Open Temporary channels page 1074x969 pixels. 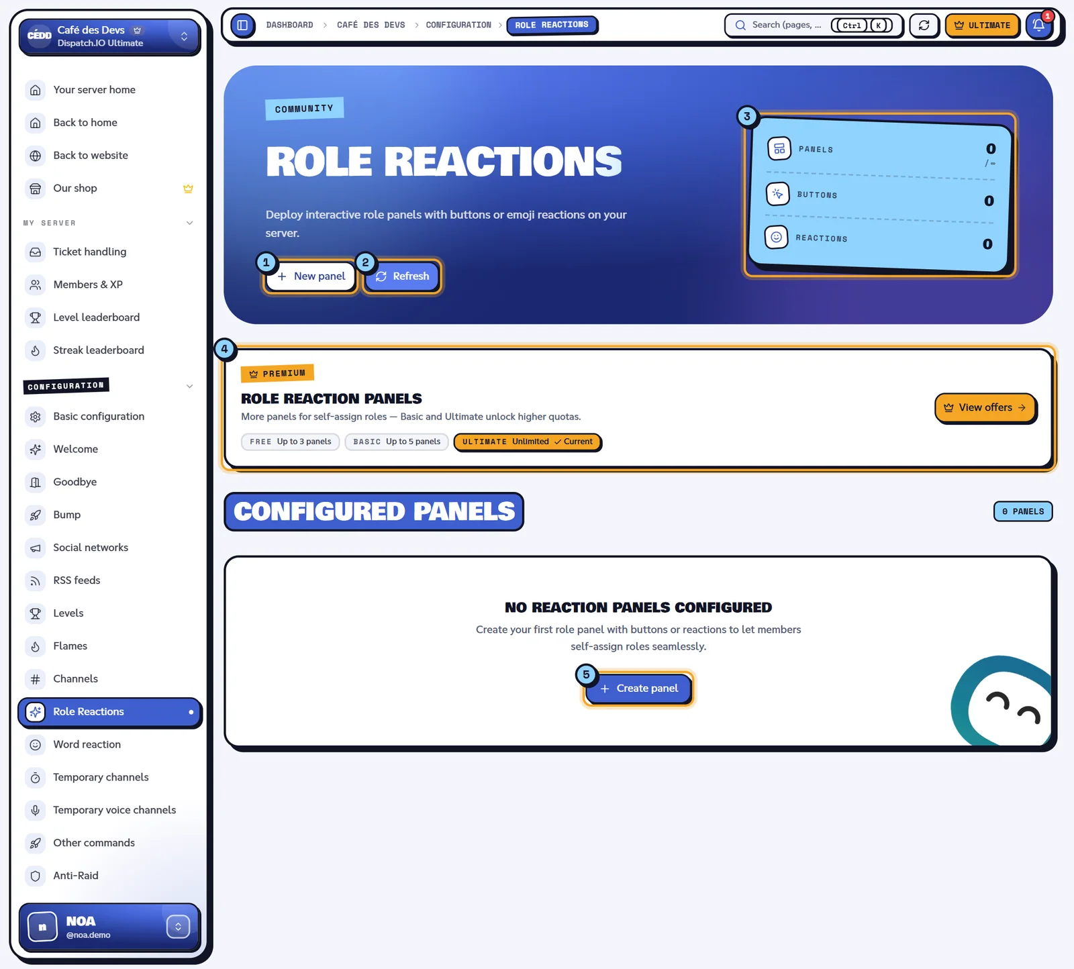tap(109, 778)
